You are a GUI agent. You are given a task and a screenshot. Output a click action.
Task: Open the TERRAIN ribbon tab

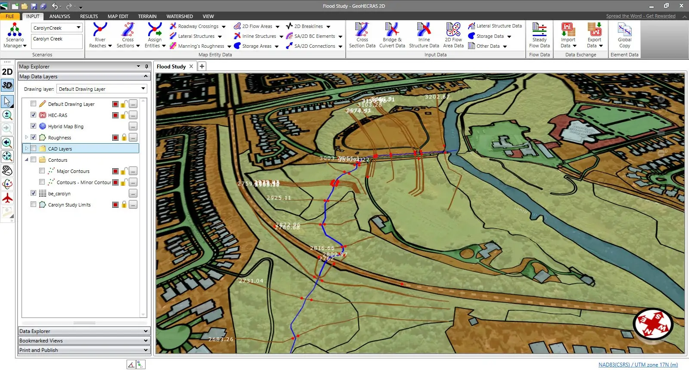pyautogui.click(x=147, y=16)
